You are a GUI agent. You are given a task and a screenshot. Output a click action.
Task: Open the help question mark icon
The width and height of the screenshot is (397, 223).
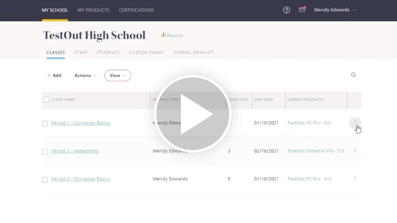click(x=286, y=10)
